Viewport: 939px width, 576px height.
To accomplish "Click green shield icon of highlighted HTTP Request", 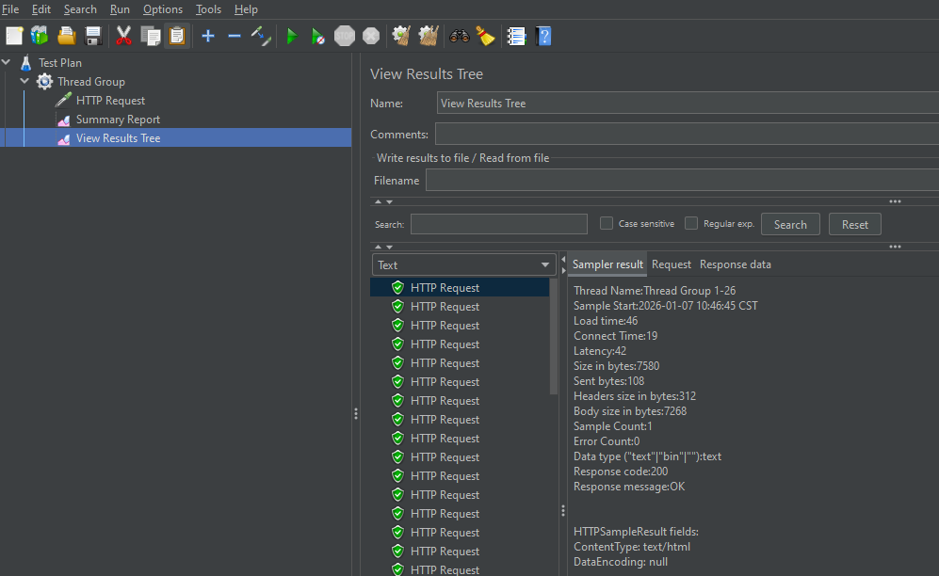I will click(x=397, y=288).
